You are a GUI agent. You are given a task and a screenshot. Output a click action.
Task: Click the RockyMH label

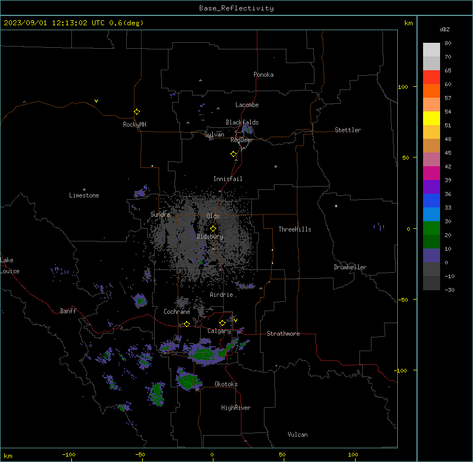[x=134, y=125]
